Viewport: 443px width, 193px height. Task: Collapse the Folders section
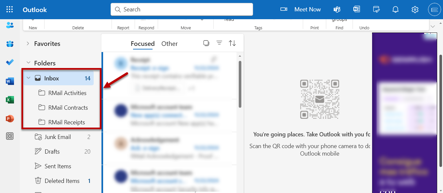(28, 63)
